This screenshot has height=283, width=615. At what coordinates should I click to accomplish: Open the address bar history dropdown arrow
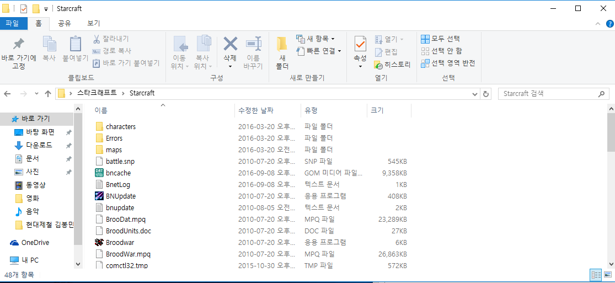pos(475,94)
